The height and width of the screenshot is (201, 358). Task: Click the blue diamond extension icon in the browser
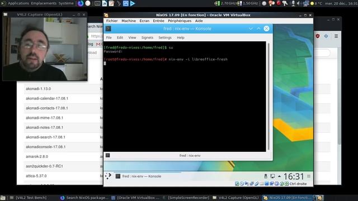326,36
